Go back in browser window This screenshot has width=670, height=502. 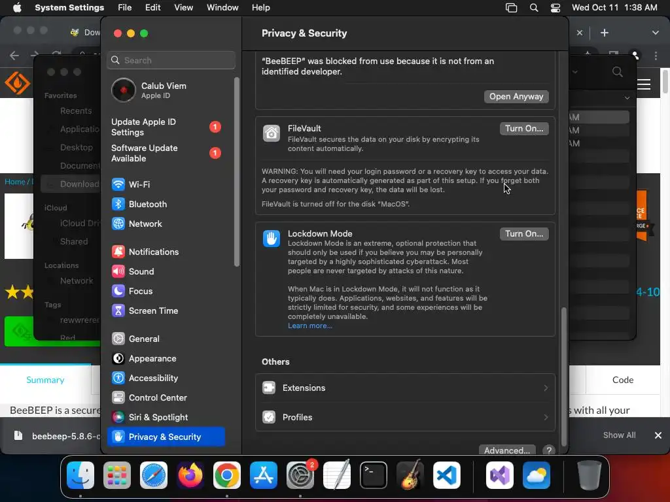14,56
